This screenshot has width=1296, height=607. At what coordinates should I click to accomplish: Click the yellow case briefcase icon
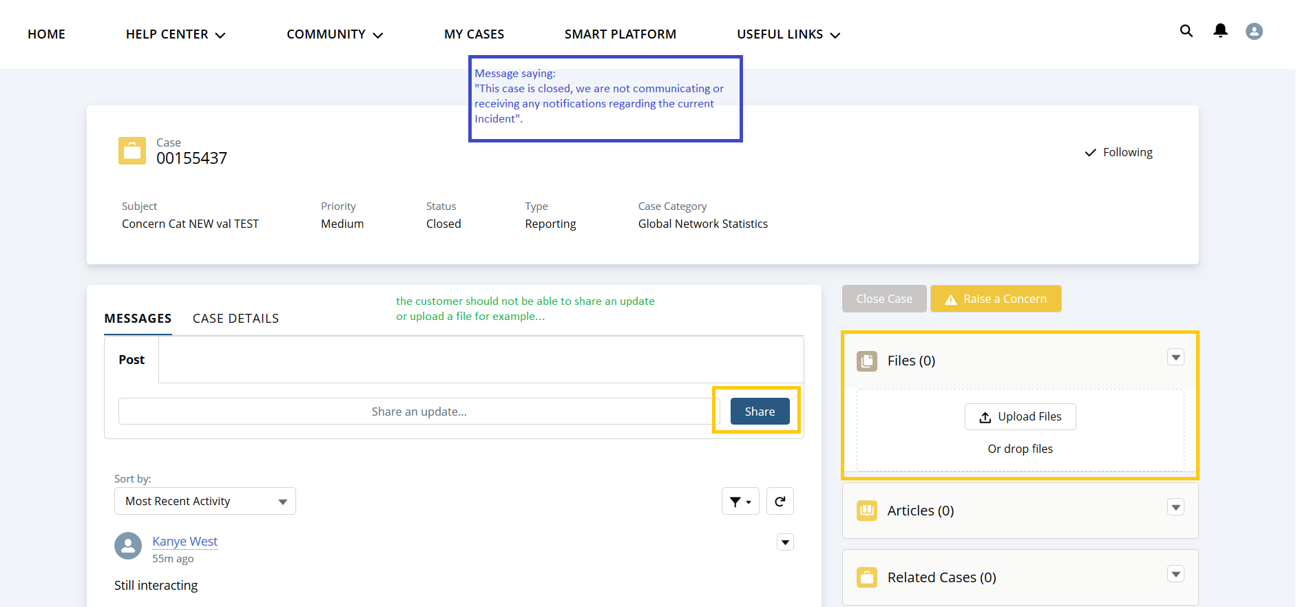point(132,151)
